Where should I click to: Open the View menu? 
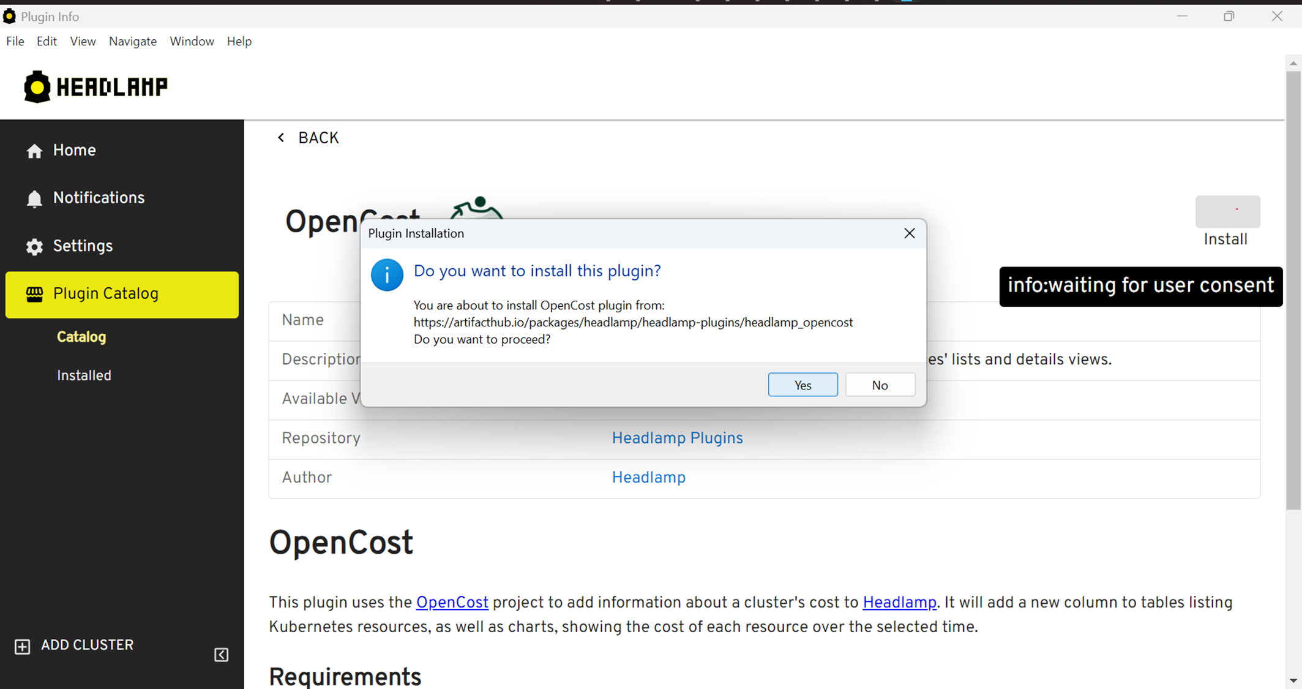[x=83, y=41]
